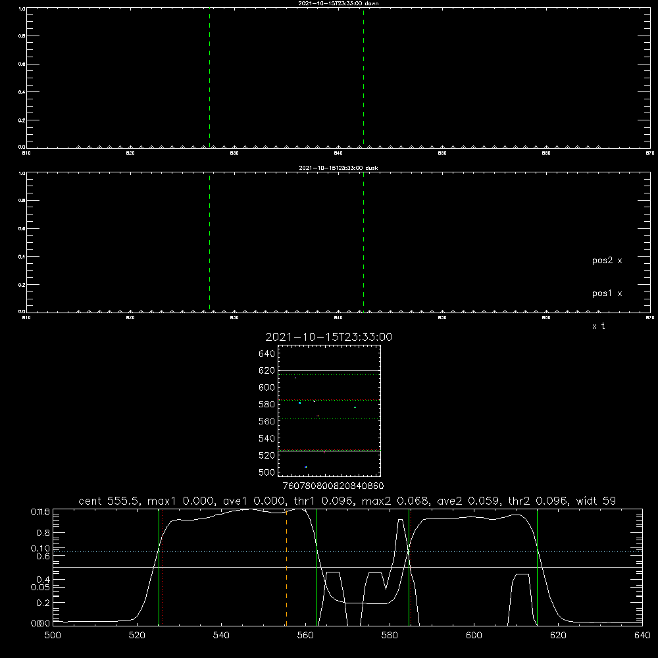
Task: Click the "600" x-axis label of bottom plot
Action: [x=474, y=636]
